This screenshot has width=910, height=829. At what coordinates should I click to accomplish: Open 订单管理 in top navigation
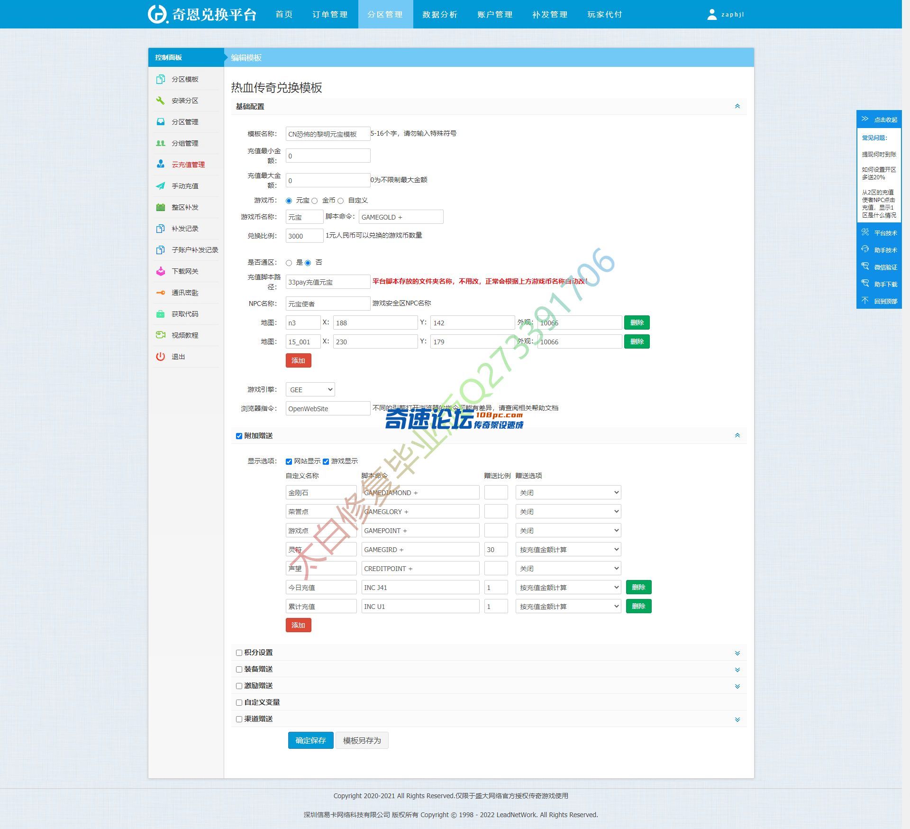[x=330, y=14]
